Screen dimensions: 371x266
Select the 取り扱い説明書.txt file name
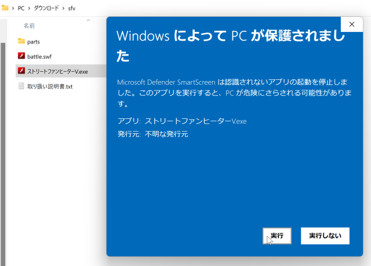(x=49, y=86)
